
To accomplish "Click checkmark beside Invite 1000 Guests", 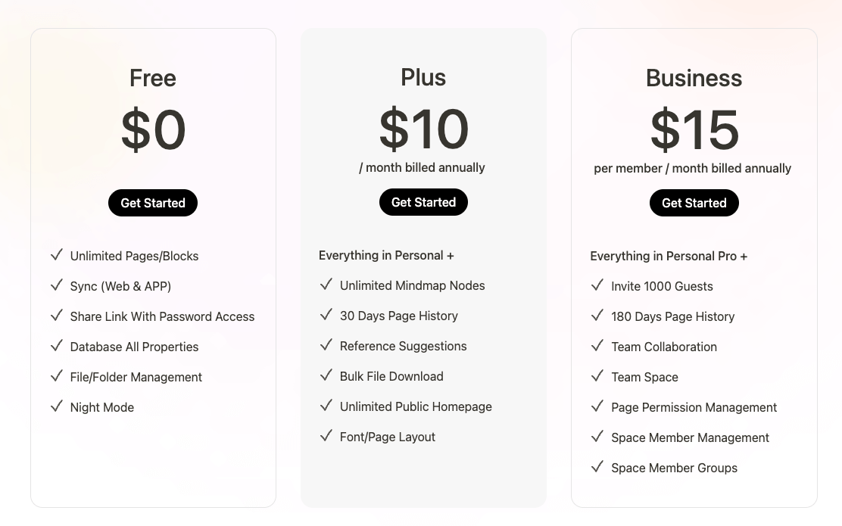I will click(x=597, y=285).
